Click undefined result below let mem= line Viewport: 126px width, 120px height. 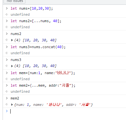[20, 79]
